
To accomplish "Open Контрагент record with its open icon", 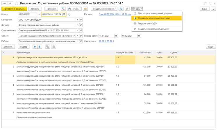I will (x=81, y=20).
